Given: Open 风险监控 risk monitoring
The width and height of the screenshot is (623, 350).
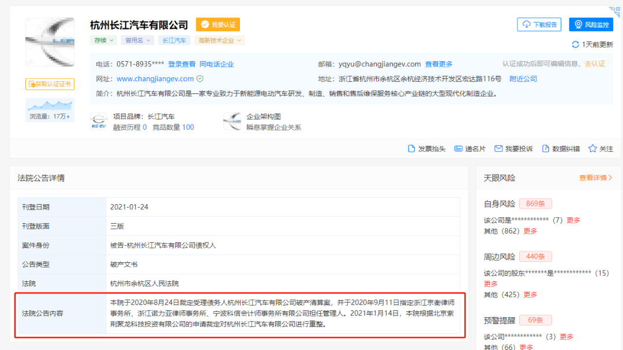Looking at the screenshot, I should [x=591, y=25].
